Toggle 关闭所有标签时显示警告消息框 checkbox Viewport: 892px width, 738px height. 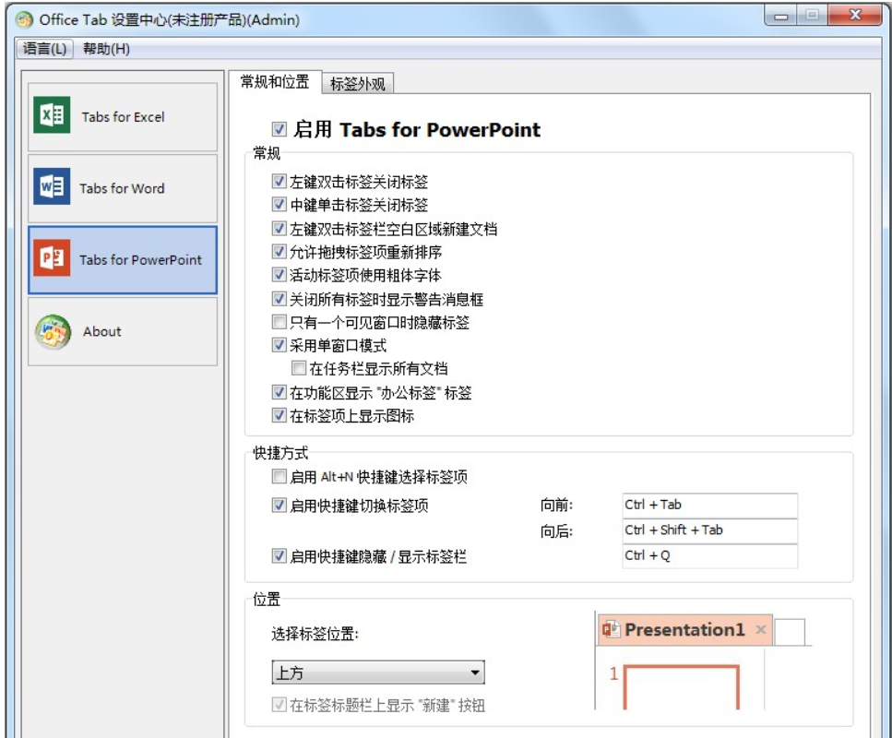tap(279, 299)
